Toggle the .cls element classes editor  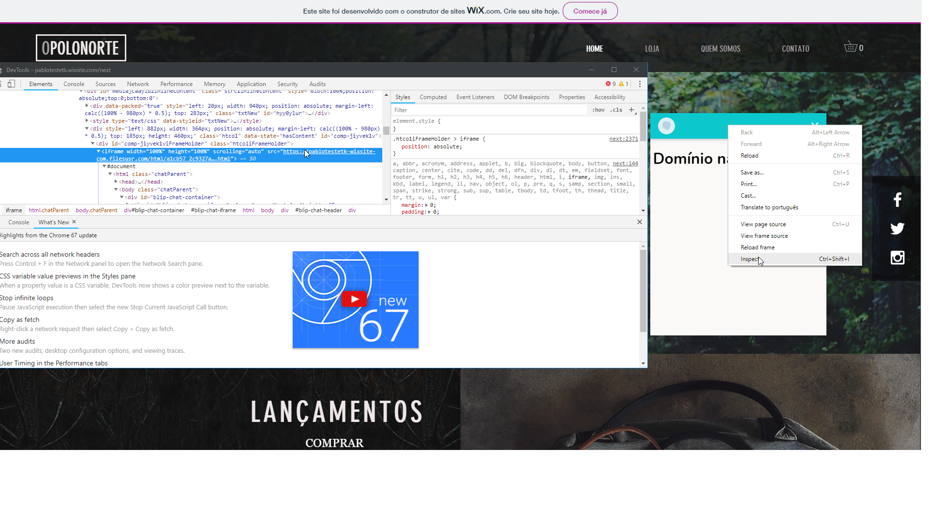tap(616, 110)
